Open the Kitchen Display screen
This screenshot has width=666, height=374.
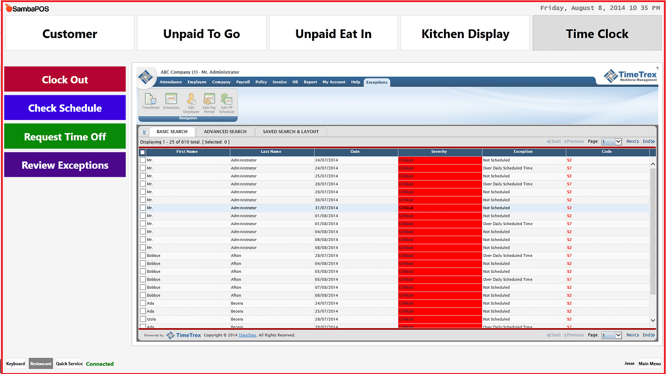pos(465,33)
